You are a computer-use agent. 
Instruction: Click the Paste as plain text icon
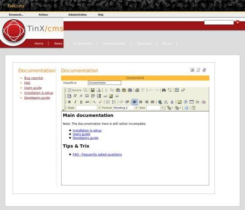coord(124,90)
